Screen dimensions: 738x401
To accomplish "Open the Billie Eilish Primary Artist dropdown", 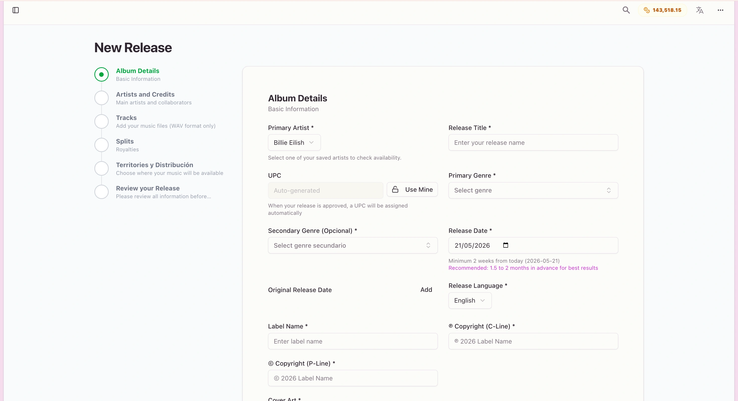I will (x=294, y=143).
